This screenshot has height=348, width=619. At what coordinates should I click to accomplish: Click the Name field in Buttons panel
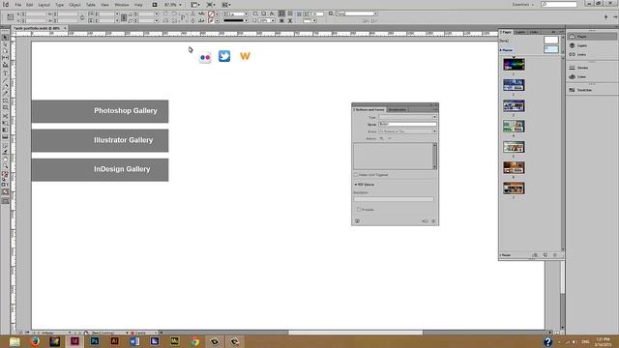[x=407, y=125]
